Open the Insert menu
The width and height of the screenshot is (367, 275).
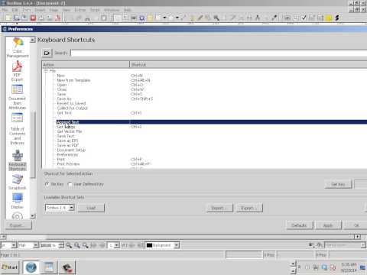40,10
